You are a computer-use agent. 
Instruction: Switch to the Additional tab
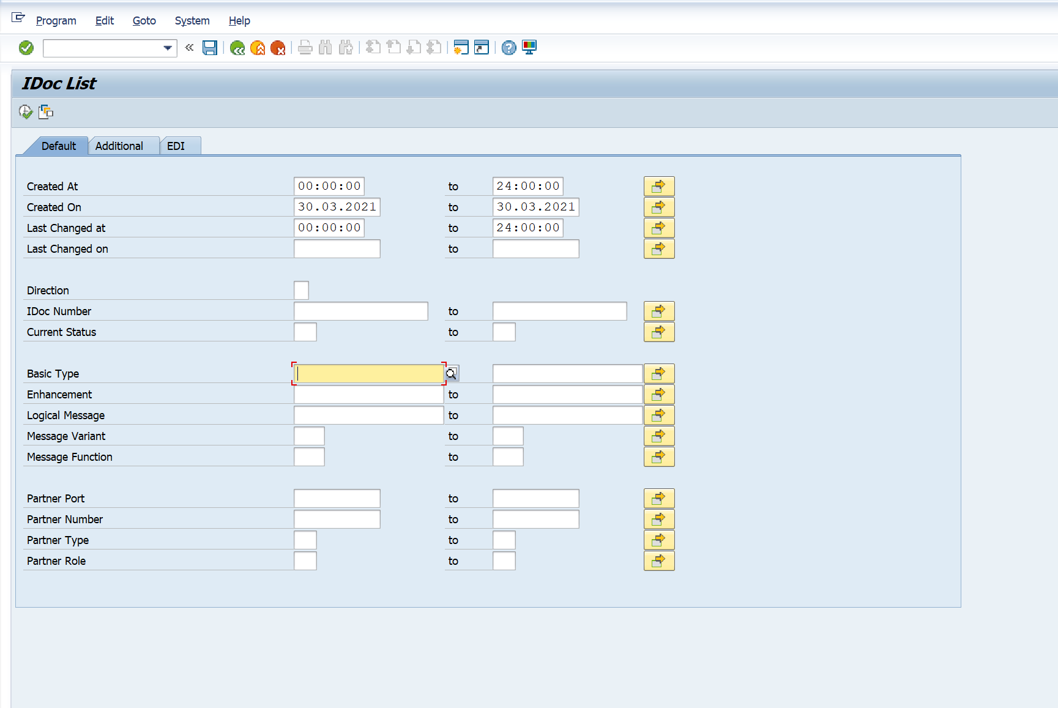point(119,146)
